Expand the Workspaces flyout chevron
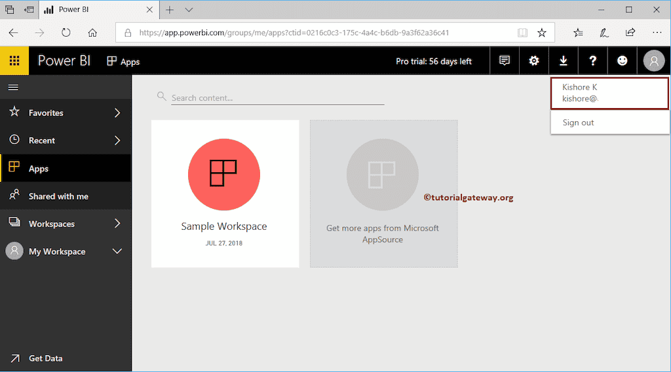Viewport: 671px width, 372px height. click(x=117, y=223)
